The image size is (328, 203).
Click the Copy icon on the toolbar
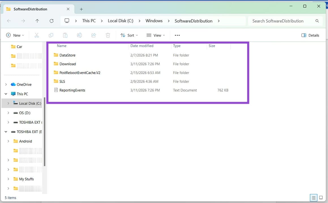tap(51, 35)
